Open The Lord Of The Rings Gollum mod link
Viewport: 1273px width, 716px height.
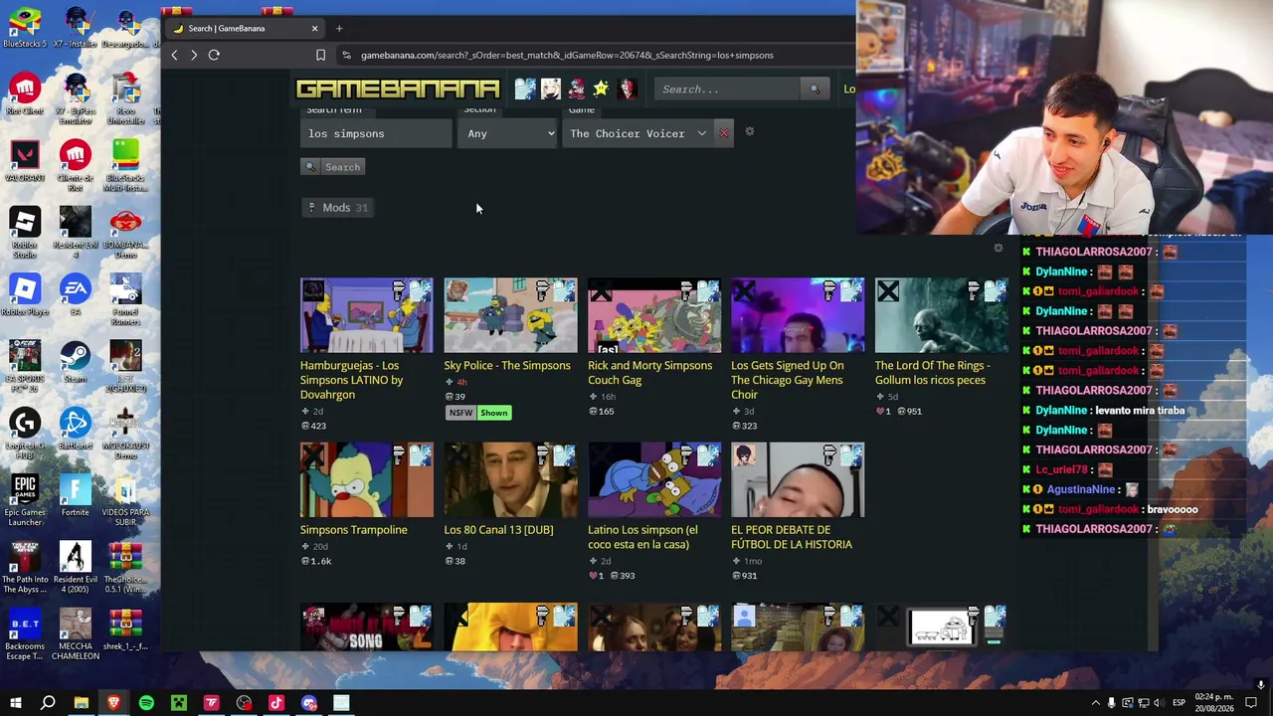(933, 373)
